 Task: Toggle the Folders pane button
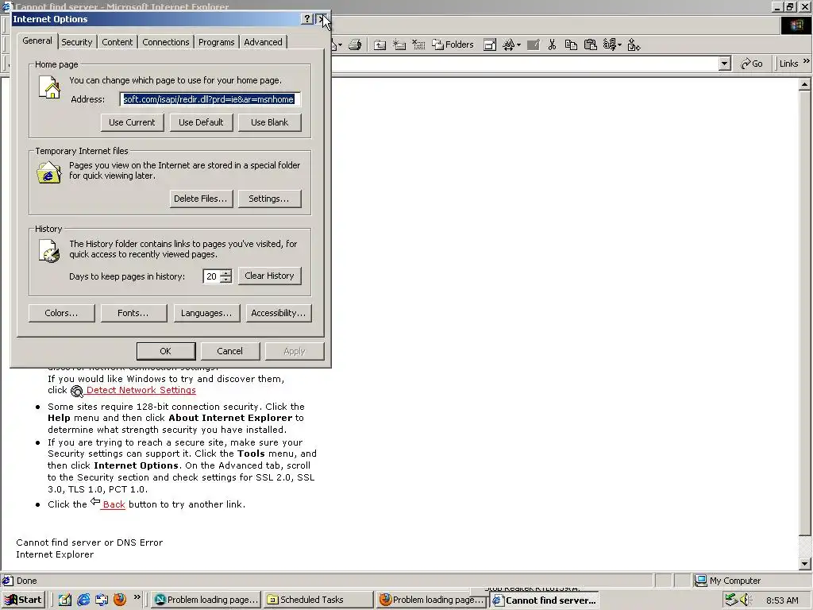point(453,45)
